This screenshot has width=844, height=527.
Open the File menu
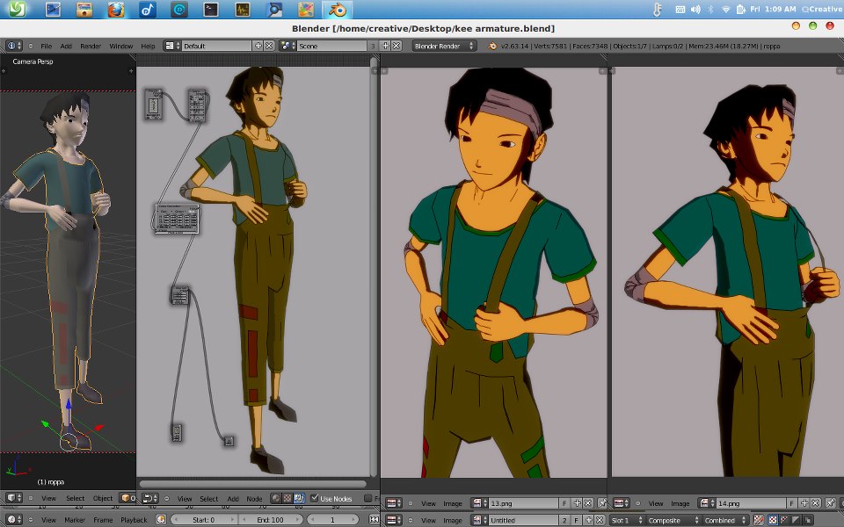click(x=47, y=46)
